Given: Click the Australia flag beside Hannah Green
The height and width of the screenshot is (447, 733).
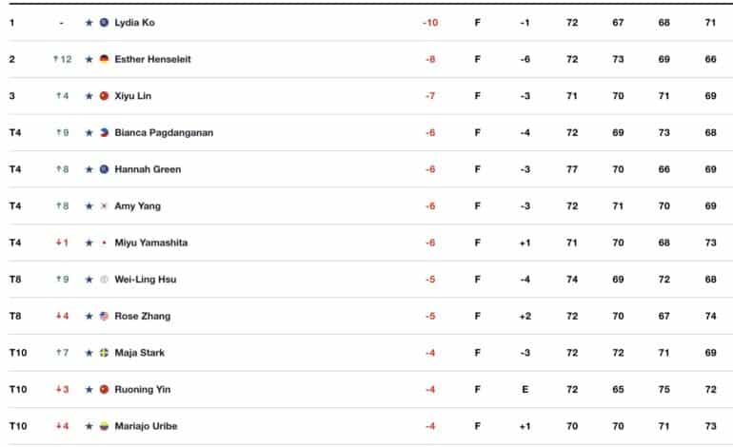Looking at the screenshot, I should coord(105,169).
